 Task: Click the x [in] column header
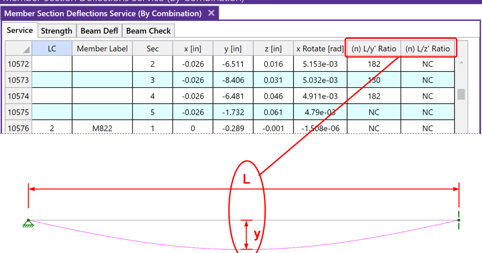coord(193,48)
